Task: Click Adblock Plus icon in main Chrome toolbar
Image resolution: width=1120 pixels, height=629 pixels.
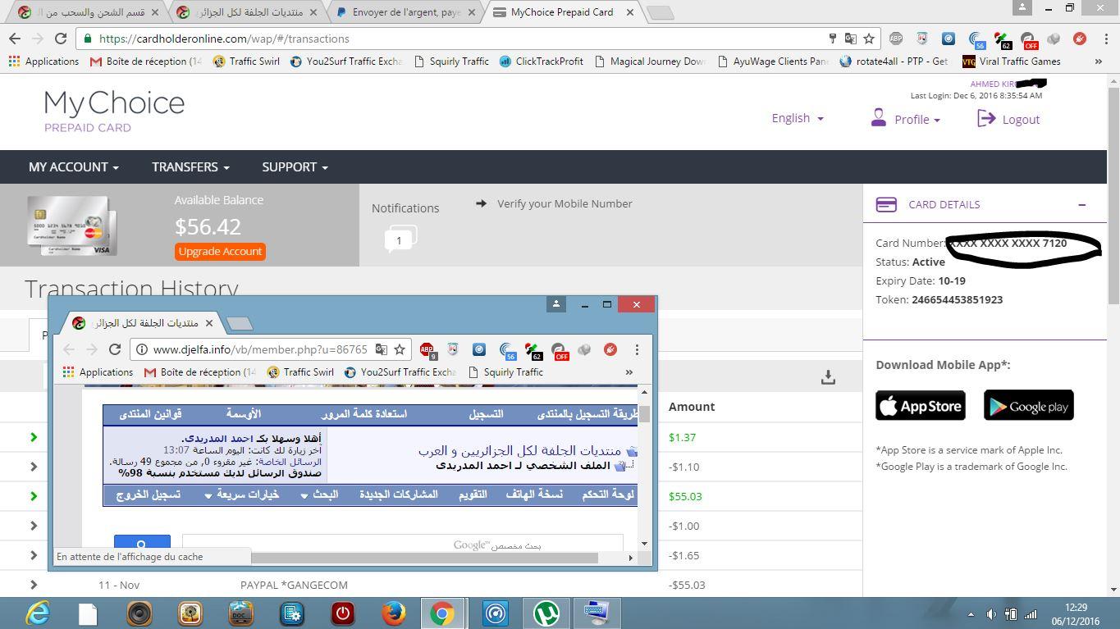Action: (x=896, y=39)
